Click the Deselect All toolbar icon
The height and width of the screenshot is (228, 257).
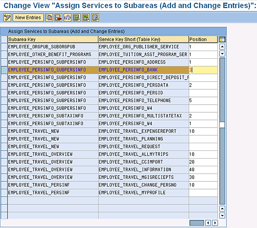tap(95, 18)
